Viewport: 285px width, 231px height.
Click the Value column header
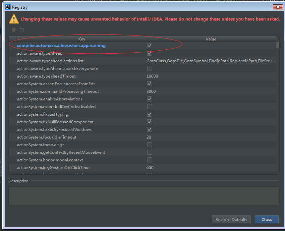211,39
